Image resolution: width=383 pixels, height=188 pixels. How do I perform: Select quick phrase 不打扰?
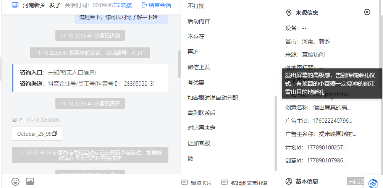coord(196,6)
